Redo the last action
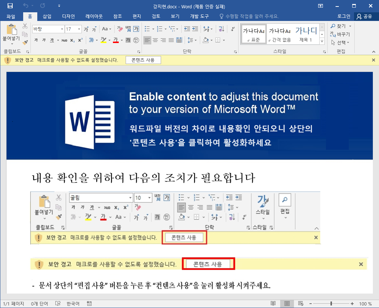 point(43,5)
